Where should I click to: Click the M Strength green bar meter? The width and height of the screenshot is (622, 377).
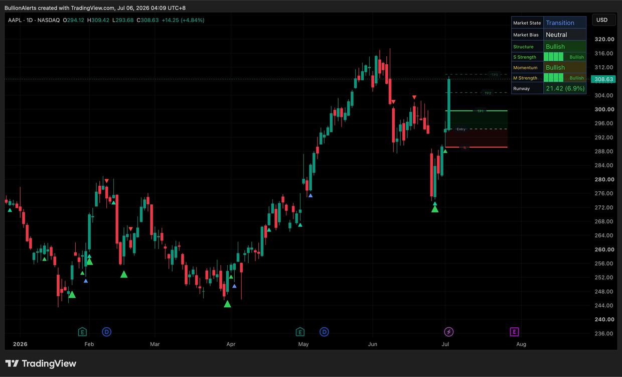coord(554,78)
